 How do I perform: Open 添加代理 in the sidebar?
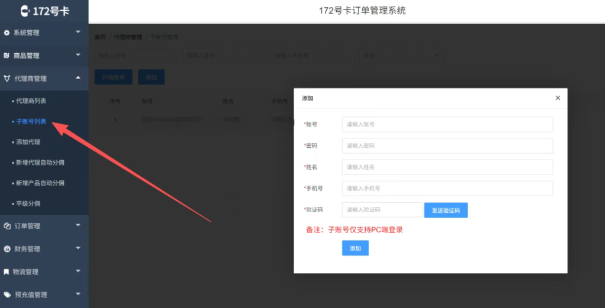tap(28, 142)
